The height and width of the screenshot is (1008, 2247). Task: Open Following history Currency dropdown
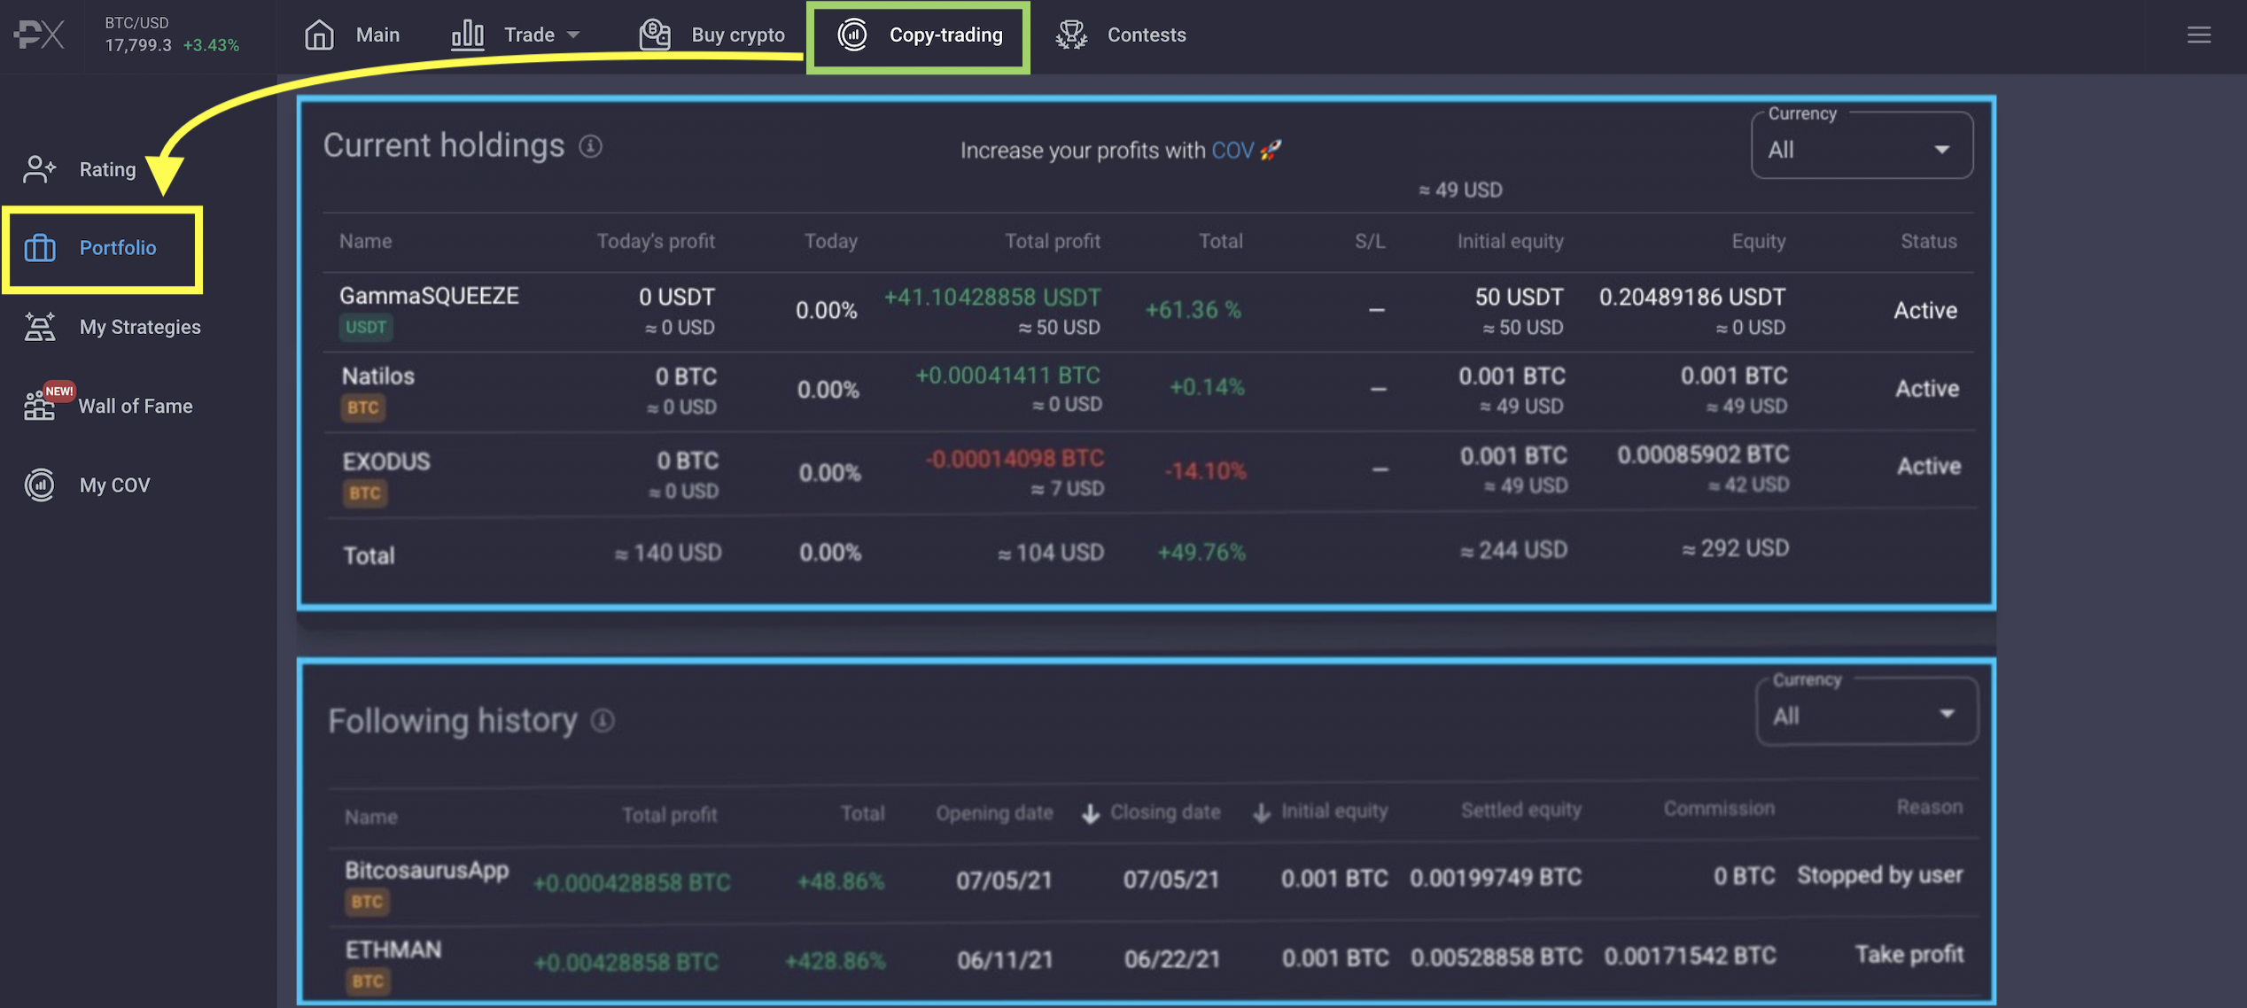pos(1866,716)
